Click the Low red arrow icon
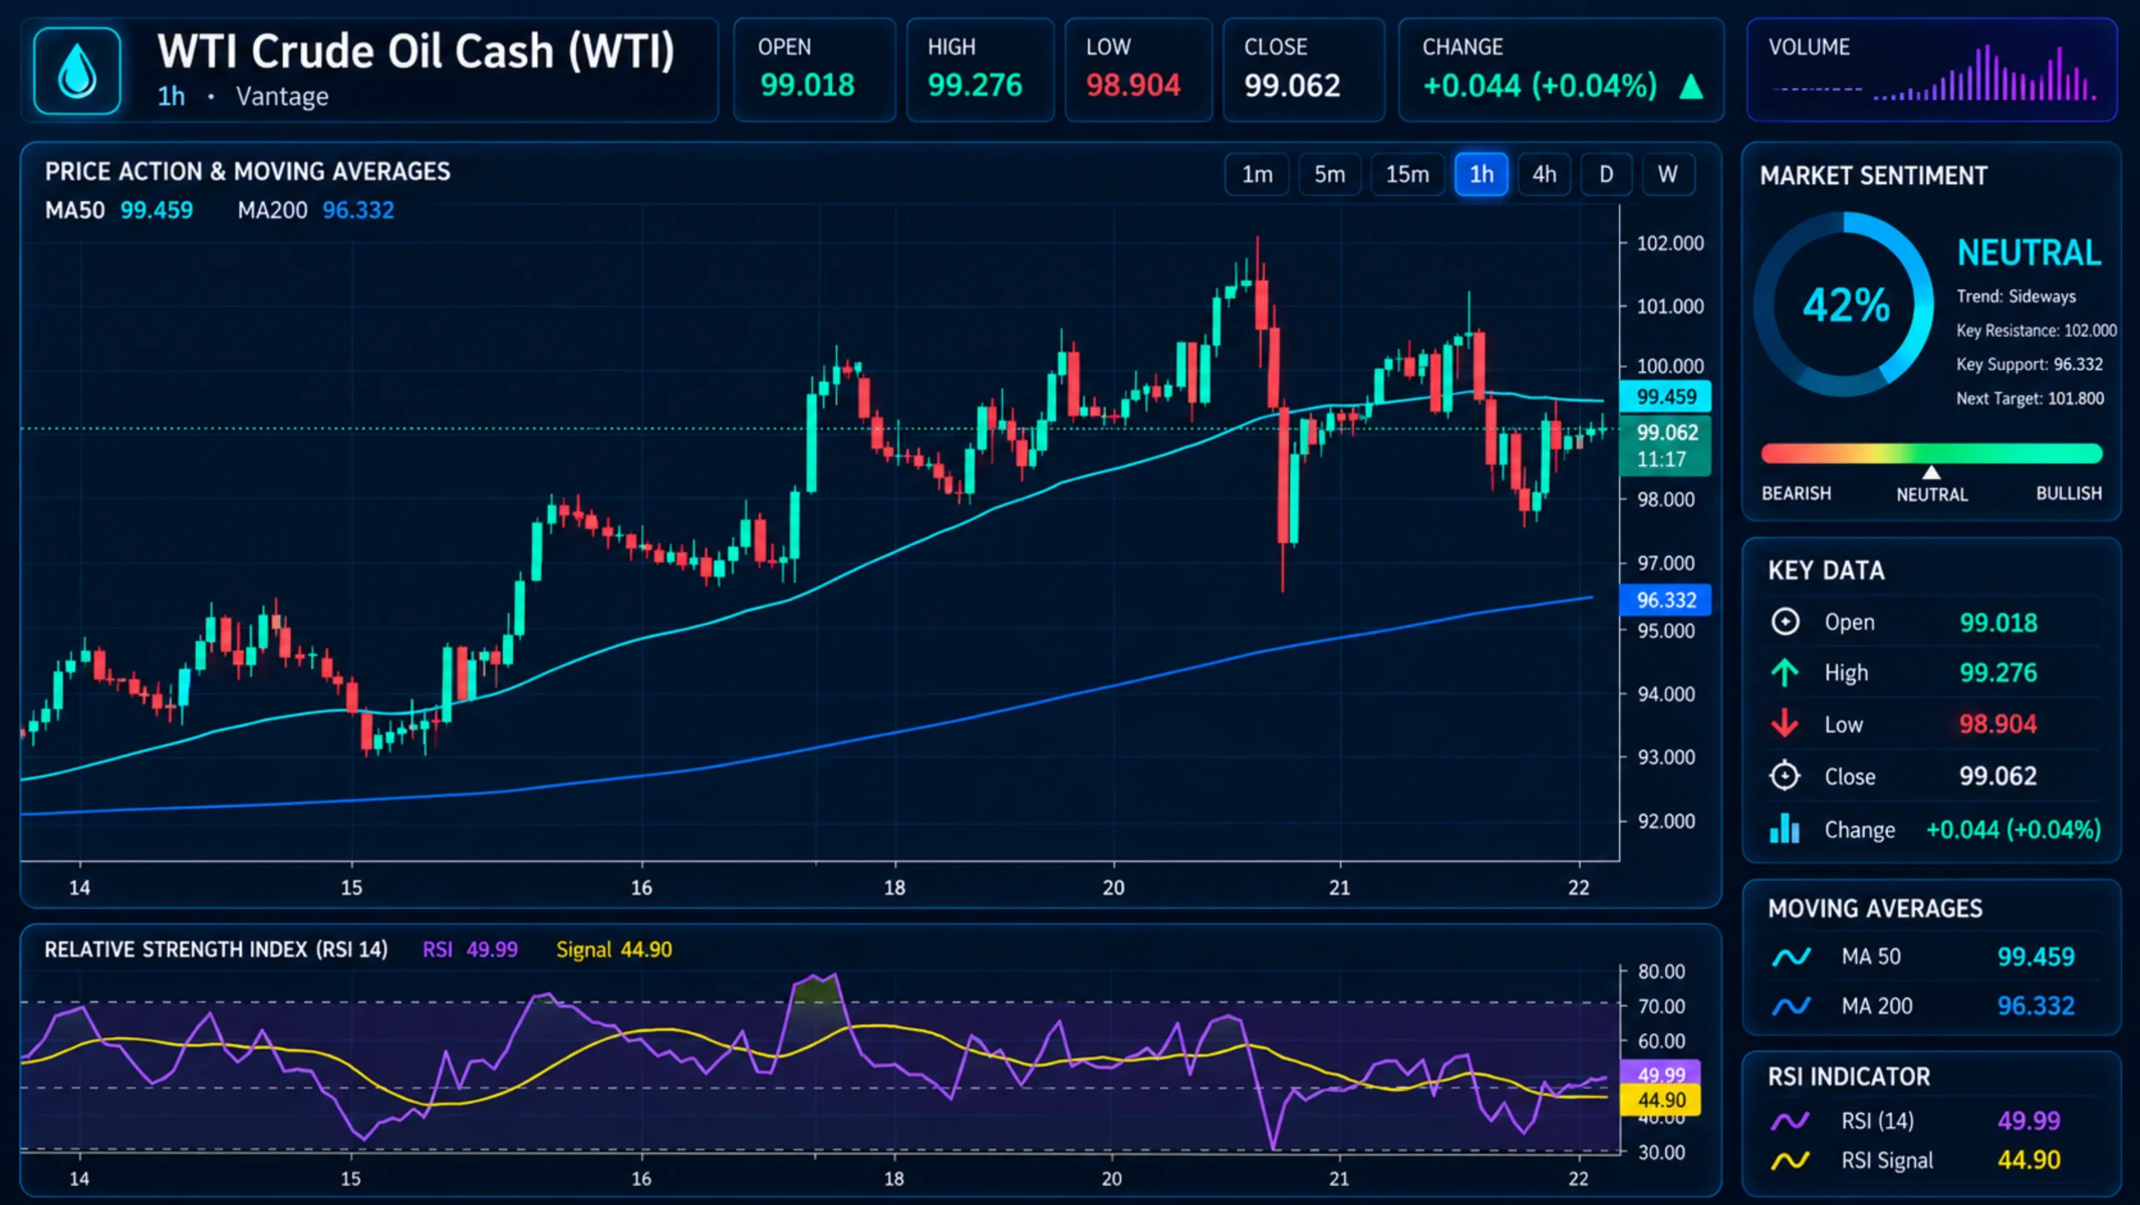Image resolution: width=2140 pixels, height=1205 pixels. 1785,723
